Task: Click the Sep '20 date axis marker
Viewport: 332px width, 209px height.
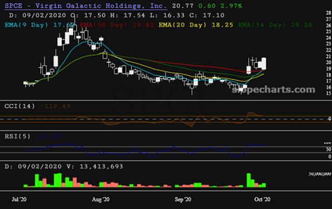Action: click(x=183, y=199)
